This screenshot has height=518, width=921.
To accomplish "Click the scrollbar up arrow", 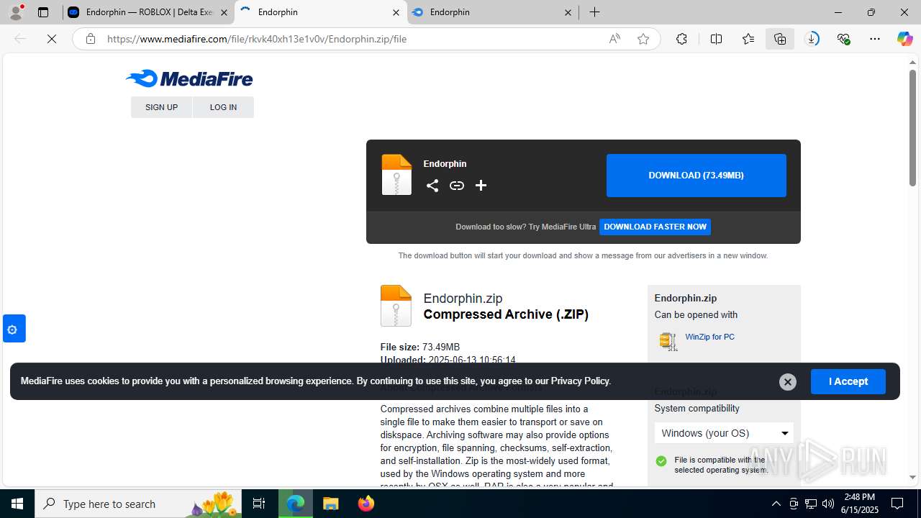I will coord(912,62).
